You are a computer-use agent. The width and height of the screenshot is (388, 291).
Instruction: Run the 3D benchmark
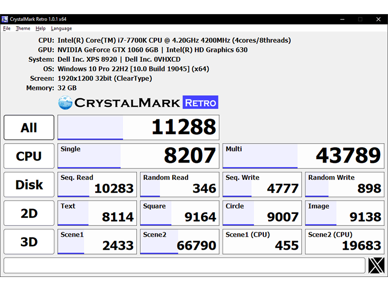click(29, 242)
